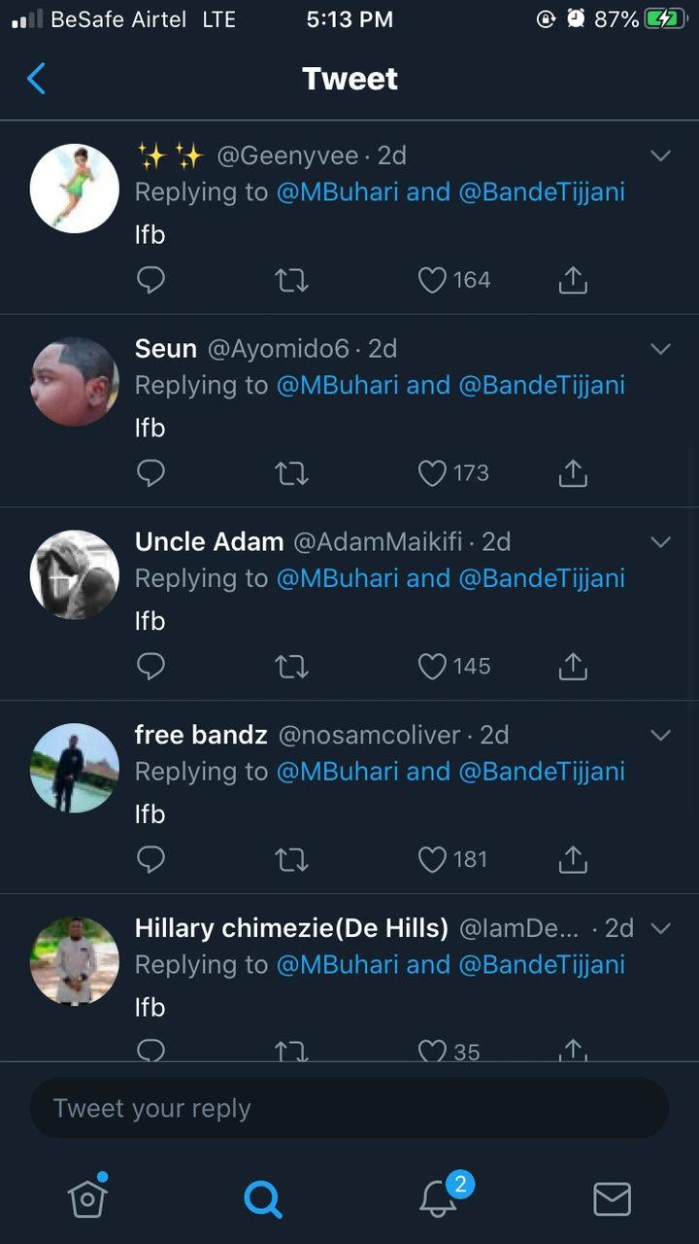Expand the menu chevron on Seun's tweet
699x1244 pixels.
[x=660, y=349]
